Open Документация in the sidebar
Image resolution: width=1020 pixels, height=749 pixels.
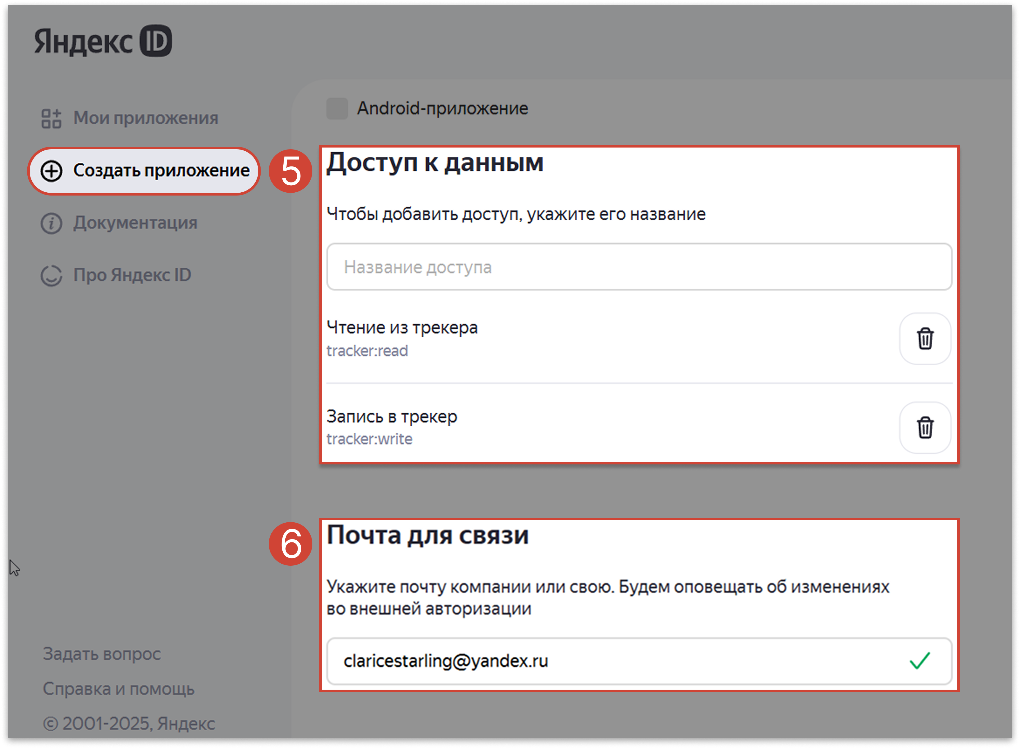pyautogui.click(x=119, y=223)
